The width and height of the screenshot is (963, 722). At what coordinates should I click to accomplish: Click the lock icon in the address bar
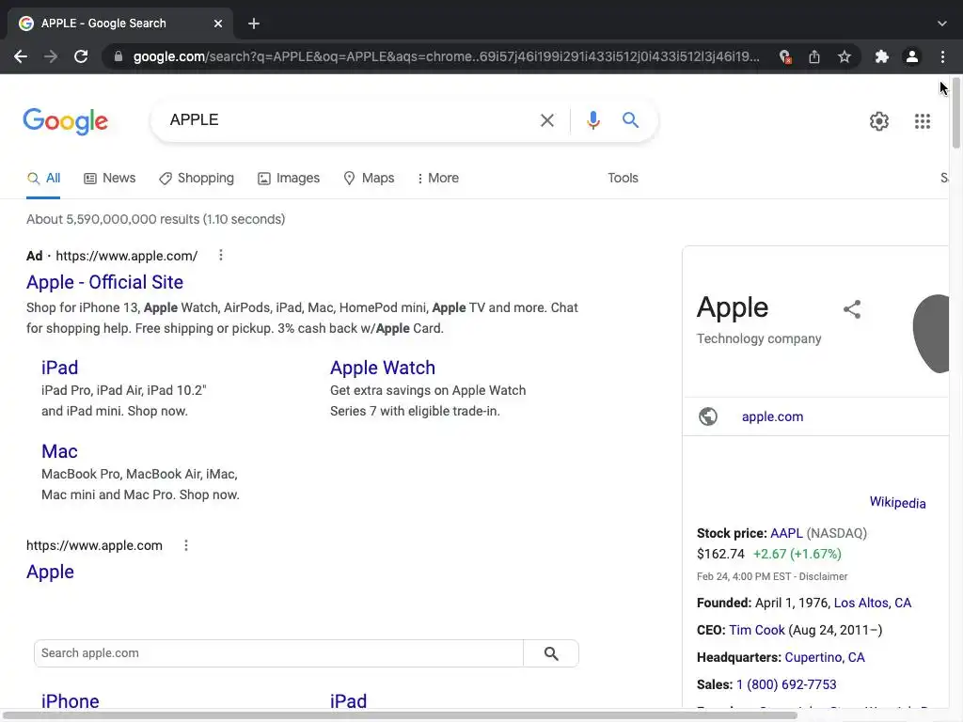tap(118, 56)
